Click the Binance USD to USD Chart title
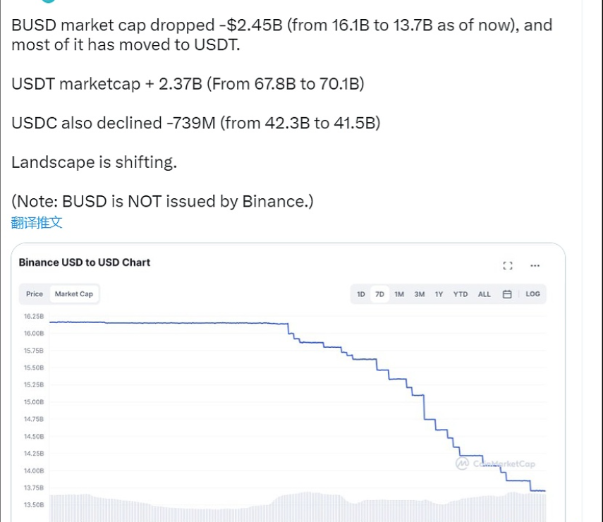The width and height of the screenshot is (603, 522). [x=85, y=262]
